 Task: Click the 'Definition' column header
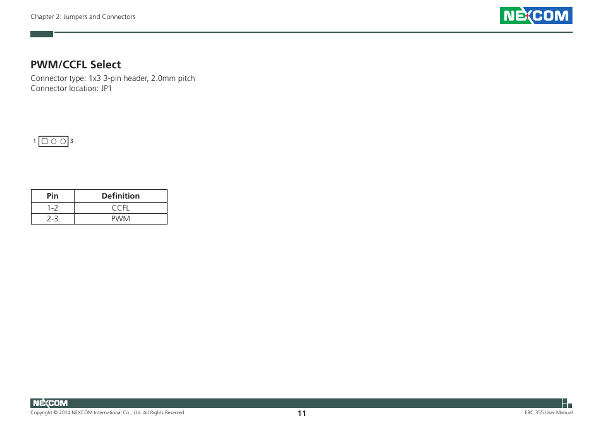pyautogui.click(x=121, y=196)
